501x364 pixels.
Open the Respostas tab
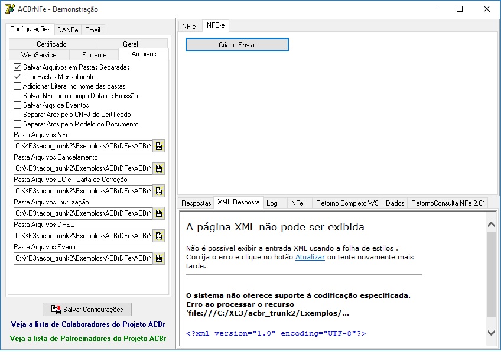click(196, 203)
